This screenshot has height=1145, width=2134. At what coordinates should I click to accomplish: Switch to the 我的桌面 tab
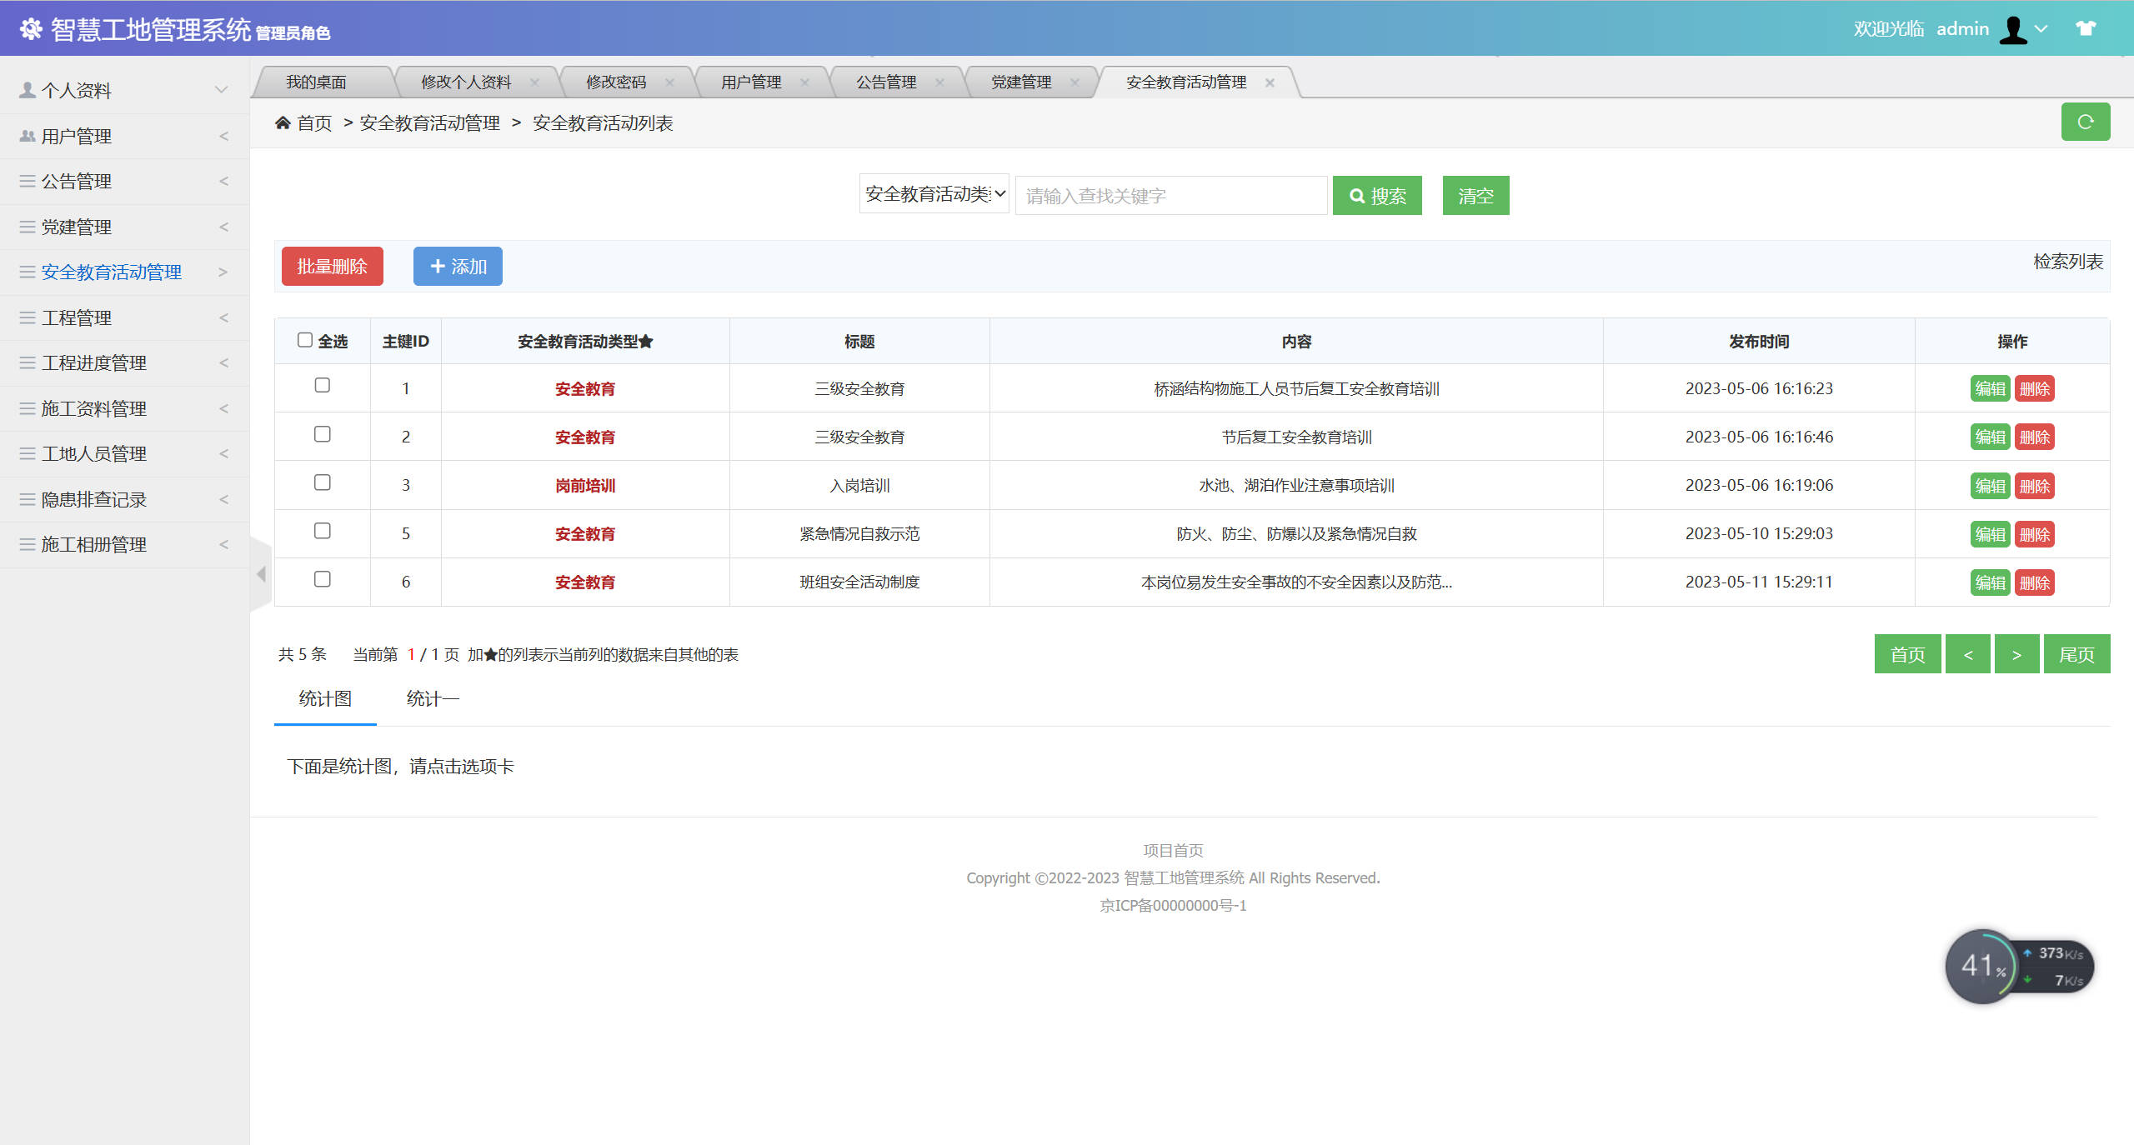point(317,81)
